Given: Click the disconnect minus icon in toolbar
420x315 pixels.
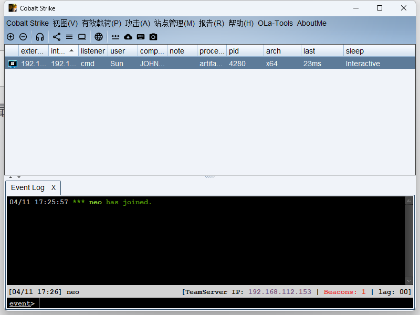Looking at the screenshot, I should [23, 37].
